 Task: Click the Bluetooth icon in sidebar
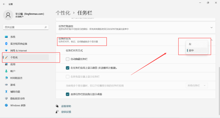[6, 44]
